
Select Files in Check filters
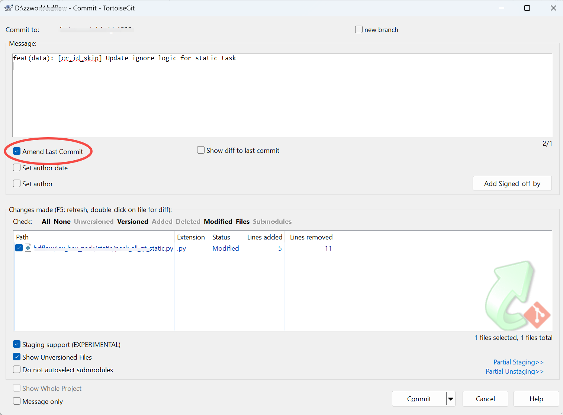coord(242,221)
